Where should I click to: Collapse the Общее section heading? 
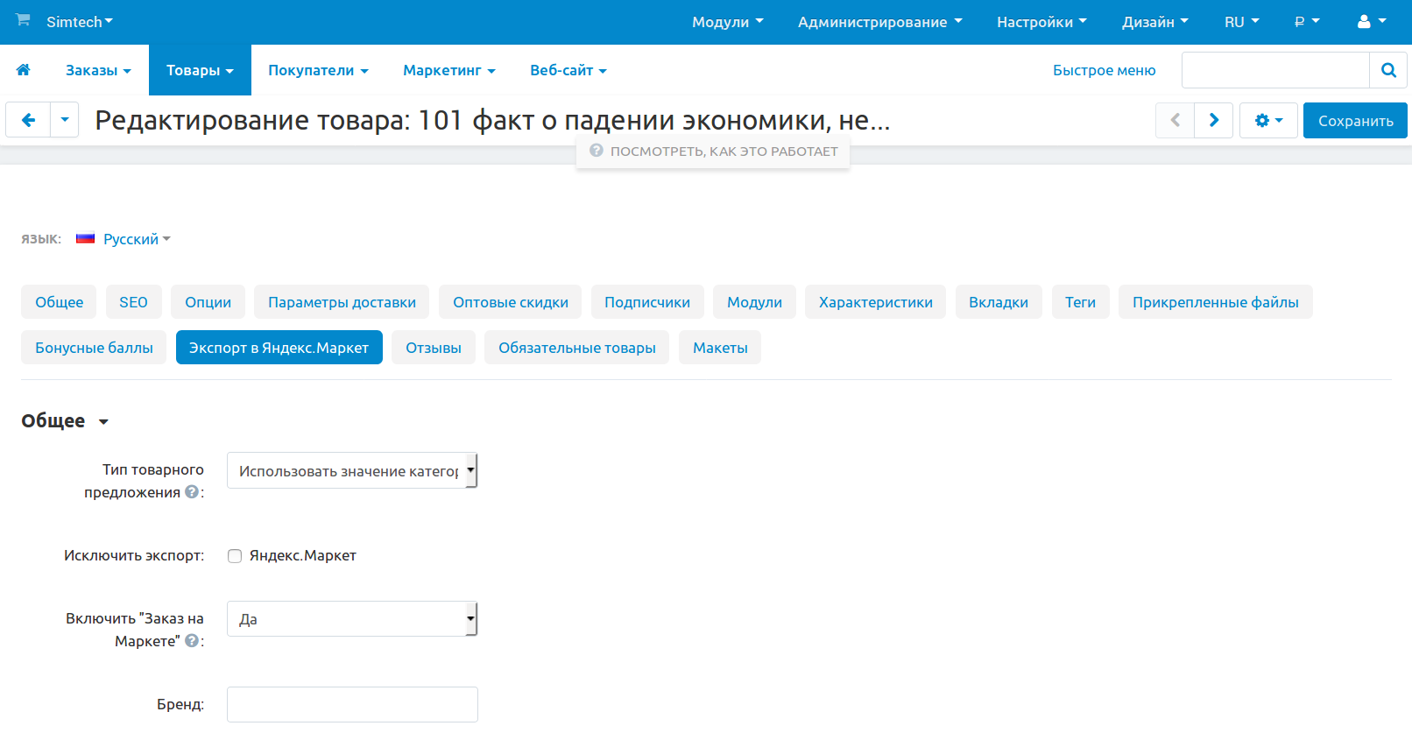tap(65, 421)
